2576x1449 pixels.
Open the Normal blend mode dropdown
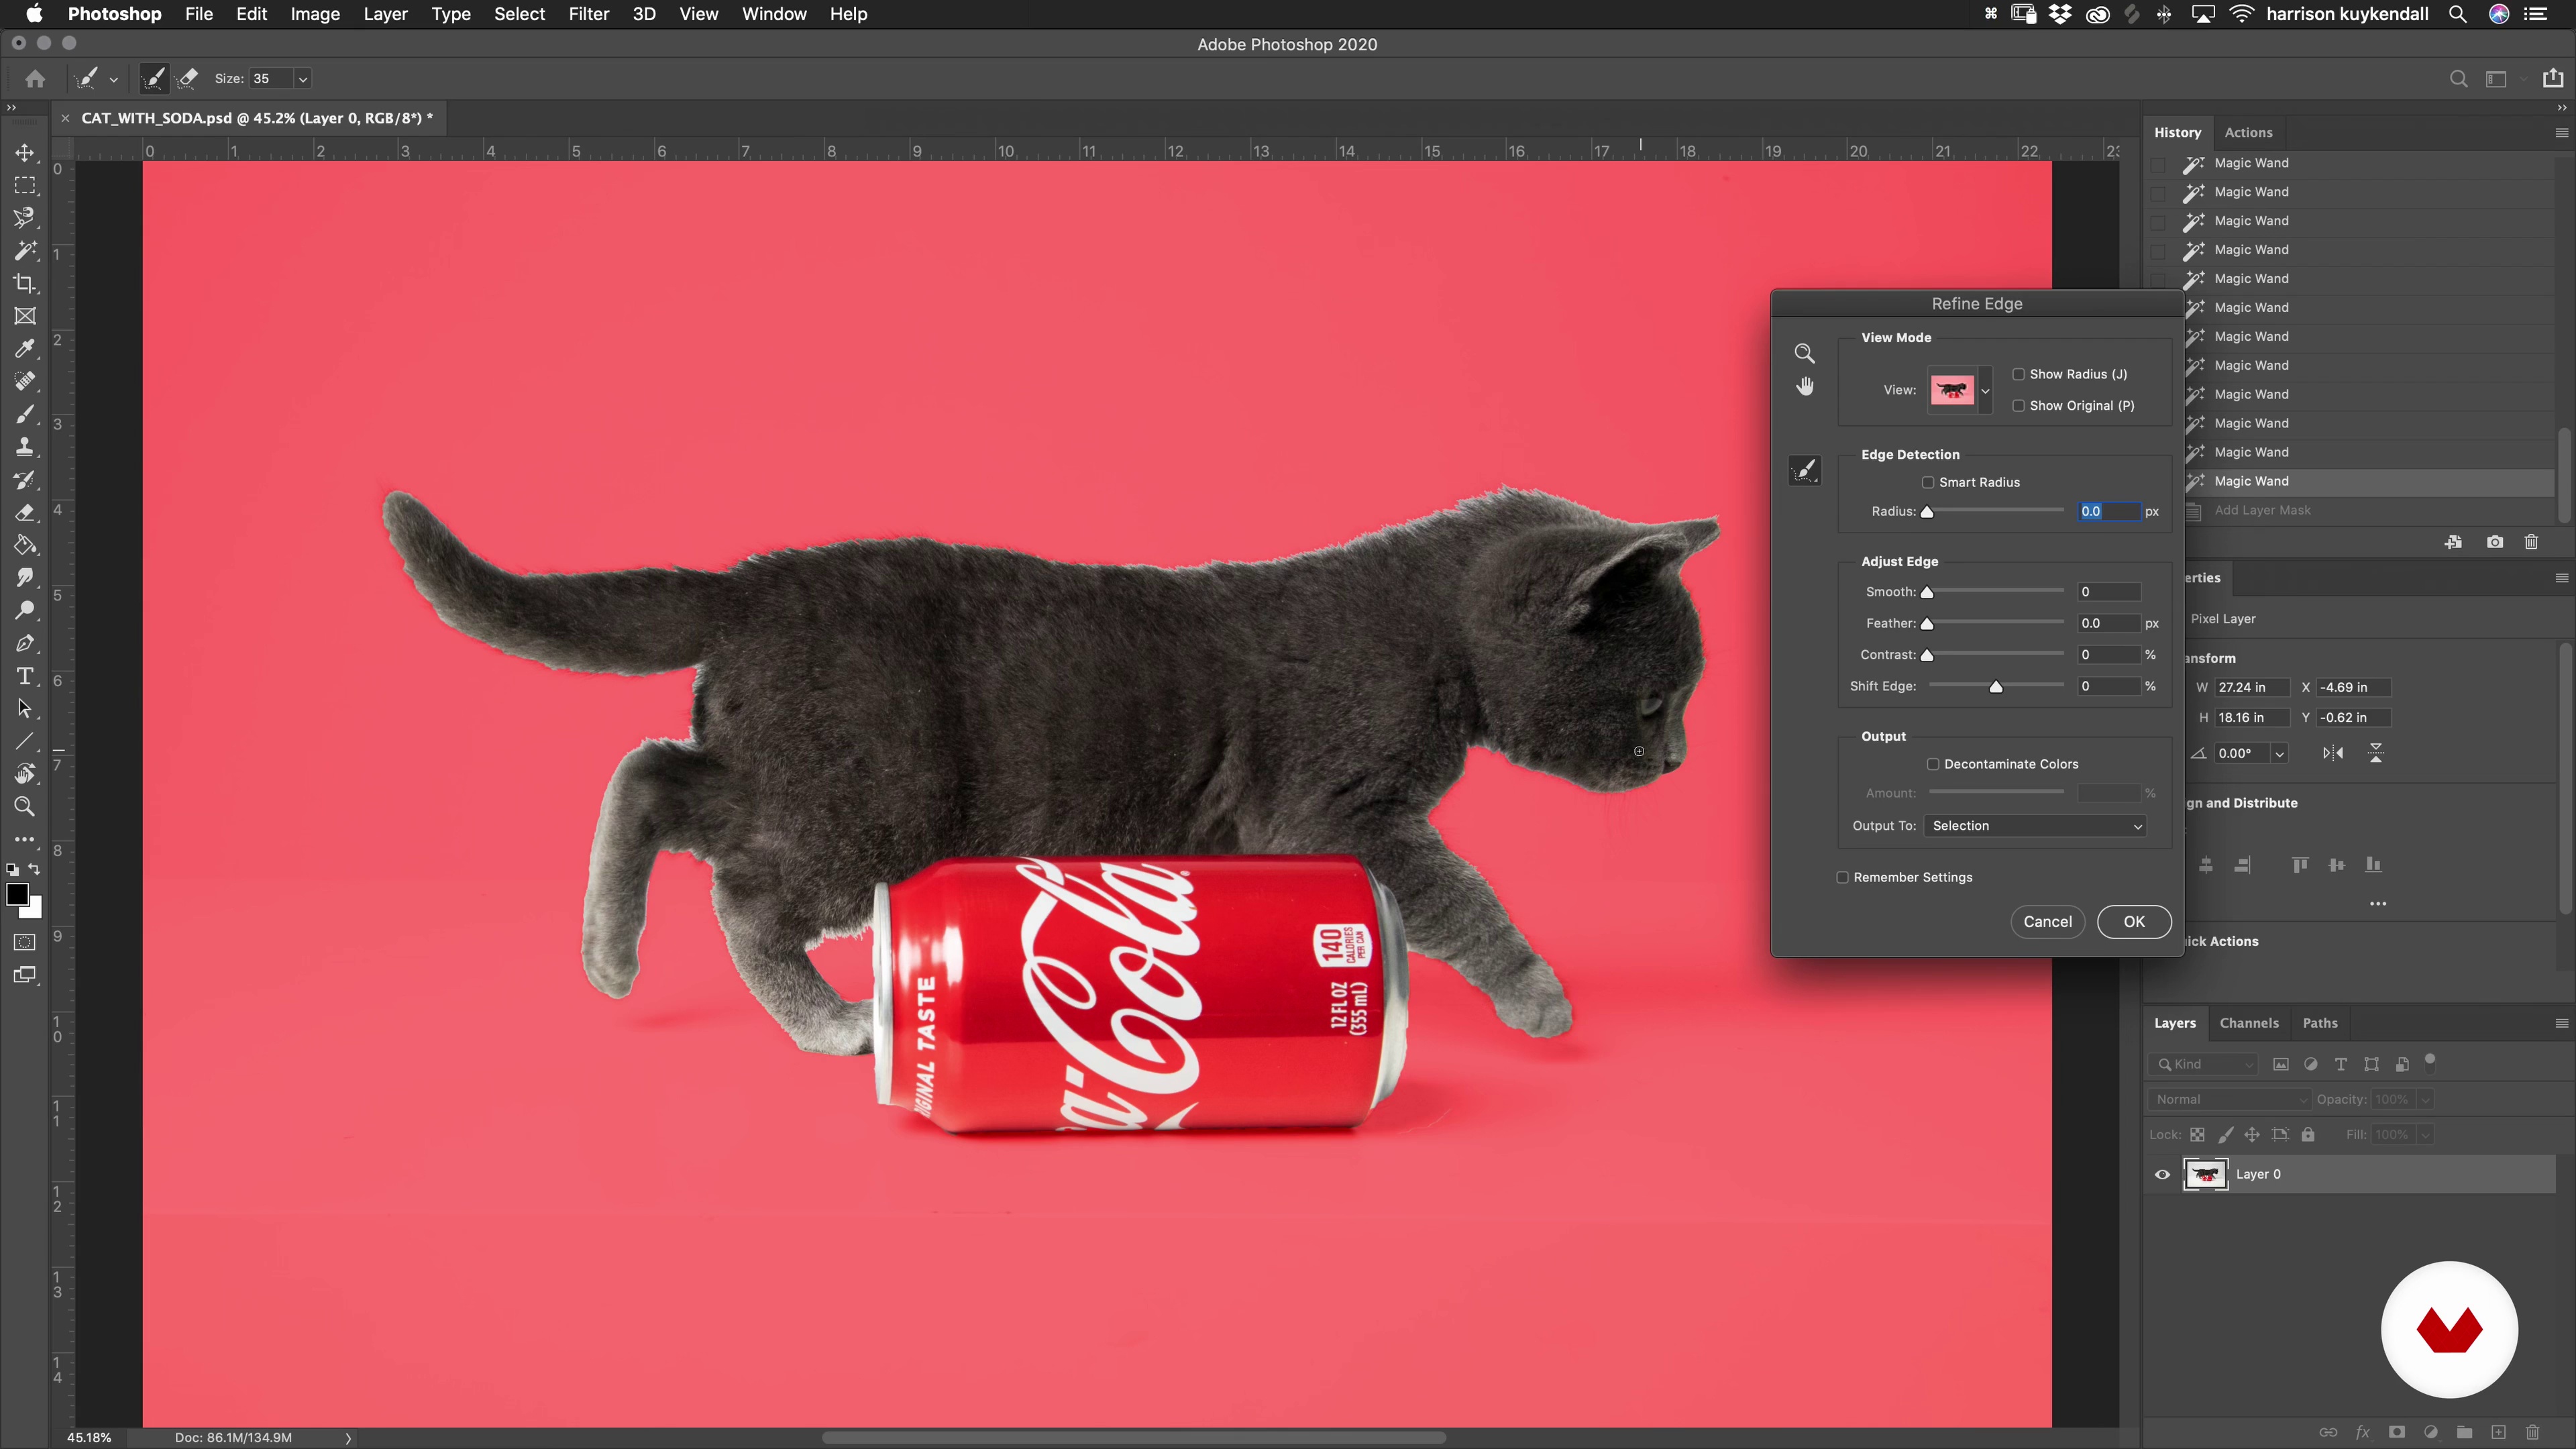click(2229, 1099)
